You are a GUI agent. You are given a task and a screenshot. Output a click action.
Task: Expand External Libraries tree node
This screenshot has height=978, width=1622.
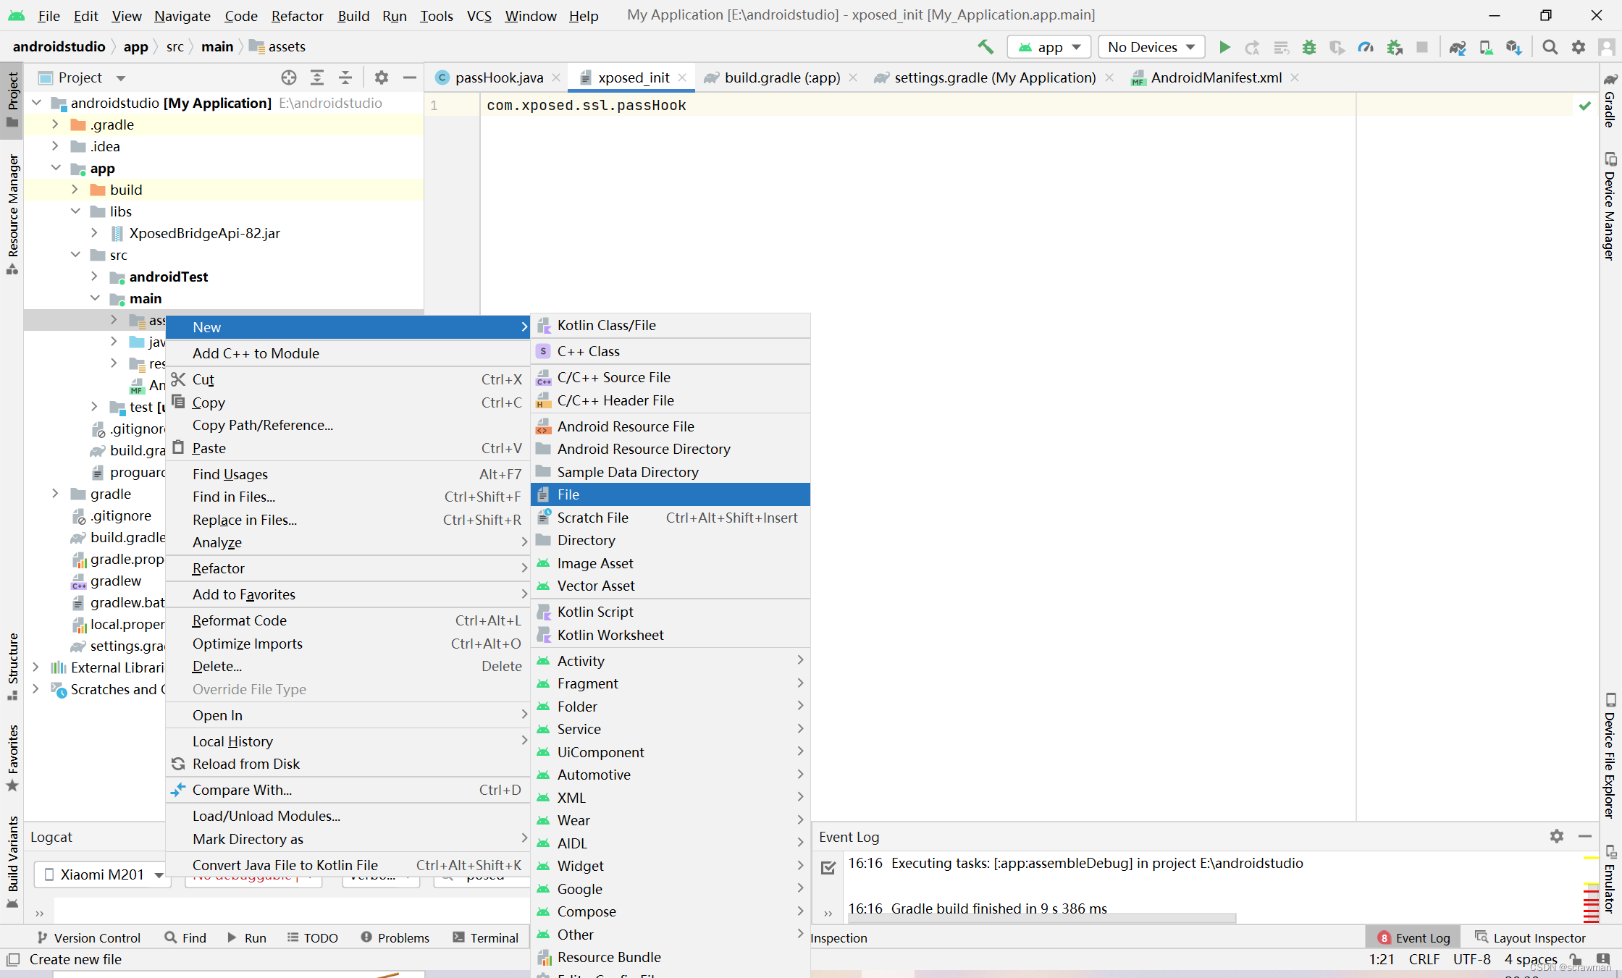[x=35, y=667]
